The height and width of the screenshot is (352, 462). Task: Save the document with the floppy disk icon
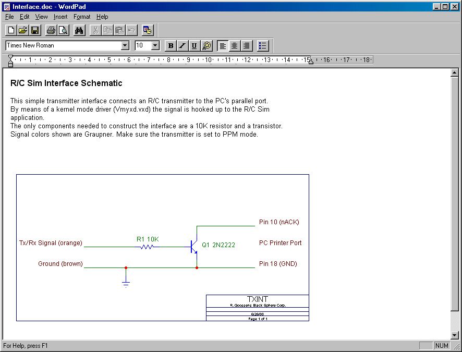coord(34,30)
